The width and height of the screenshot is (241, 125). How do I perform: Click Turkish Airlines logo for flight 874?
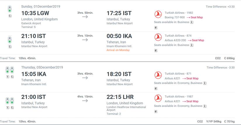[158, 37]
